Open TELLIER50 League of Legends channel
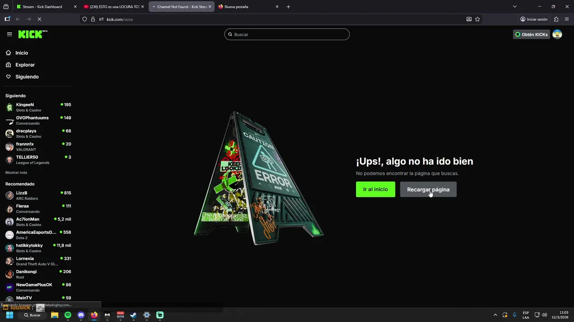Screen dimensions: 574x322 (38, 160)
